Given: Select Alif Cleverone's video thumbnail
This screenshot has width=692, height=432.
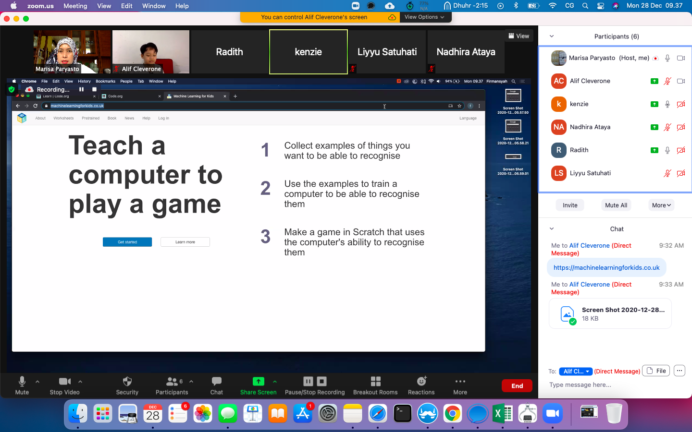Looking at the screenshot, I should (x=151, y=52).
